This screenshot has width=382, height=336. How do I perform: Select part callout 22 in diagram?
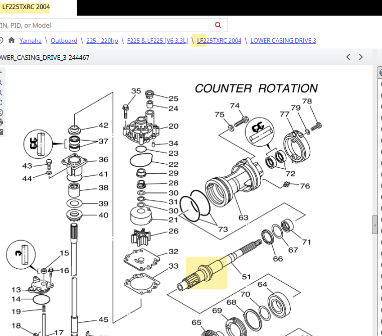173,164
